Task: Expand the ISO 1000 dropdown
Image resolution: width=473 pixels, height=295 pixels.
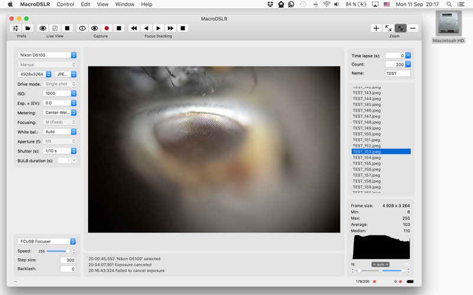Action: click(60, 94)
